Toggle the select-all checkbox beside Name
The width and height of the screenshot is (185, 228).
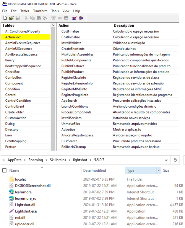tap(4, 170)
